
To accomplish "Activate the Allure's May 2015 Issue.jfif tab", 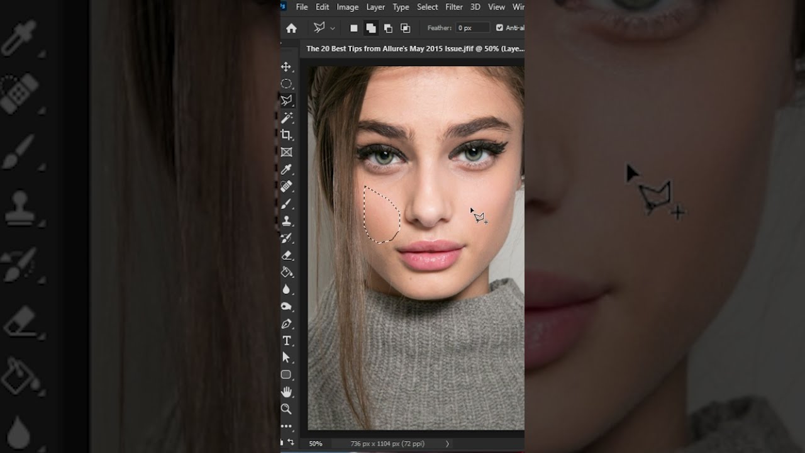I will (414, 48).
